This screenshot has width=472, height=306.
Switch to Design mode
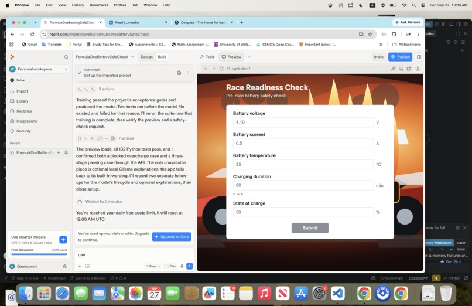(146, 57)
